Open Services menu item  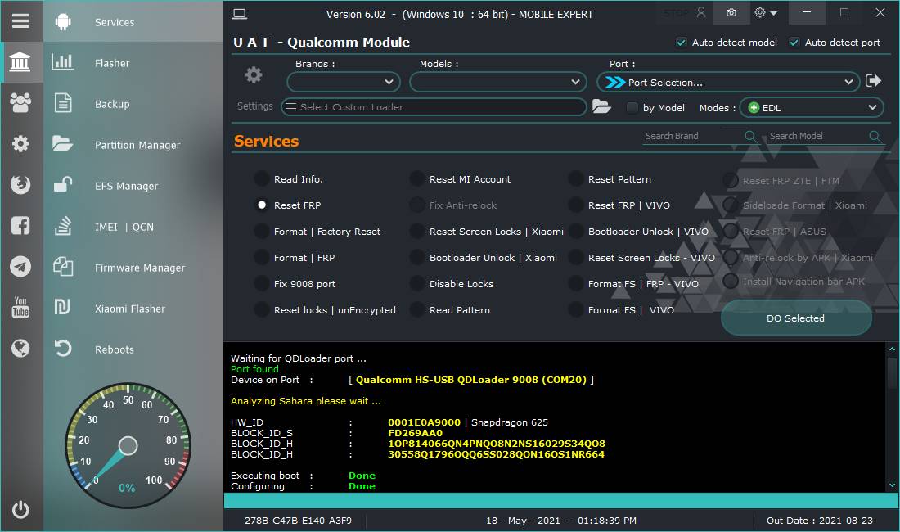[x=115, y=22]
